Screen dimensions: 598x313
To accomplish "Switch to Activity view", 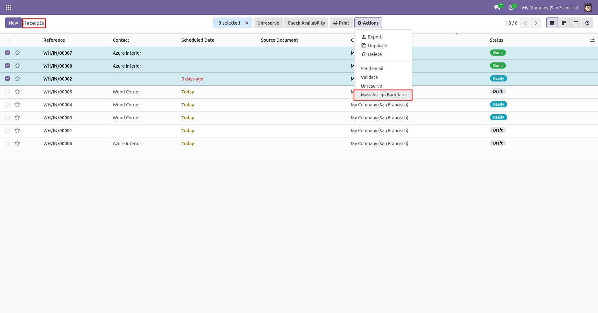I will pyautogui.click(x=587, y=23).
